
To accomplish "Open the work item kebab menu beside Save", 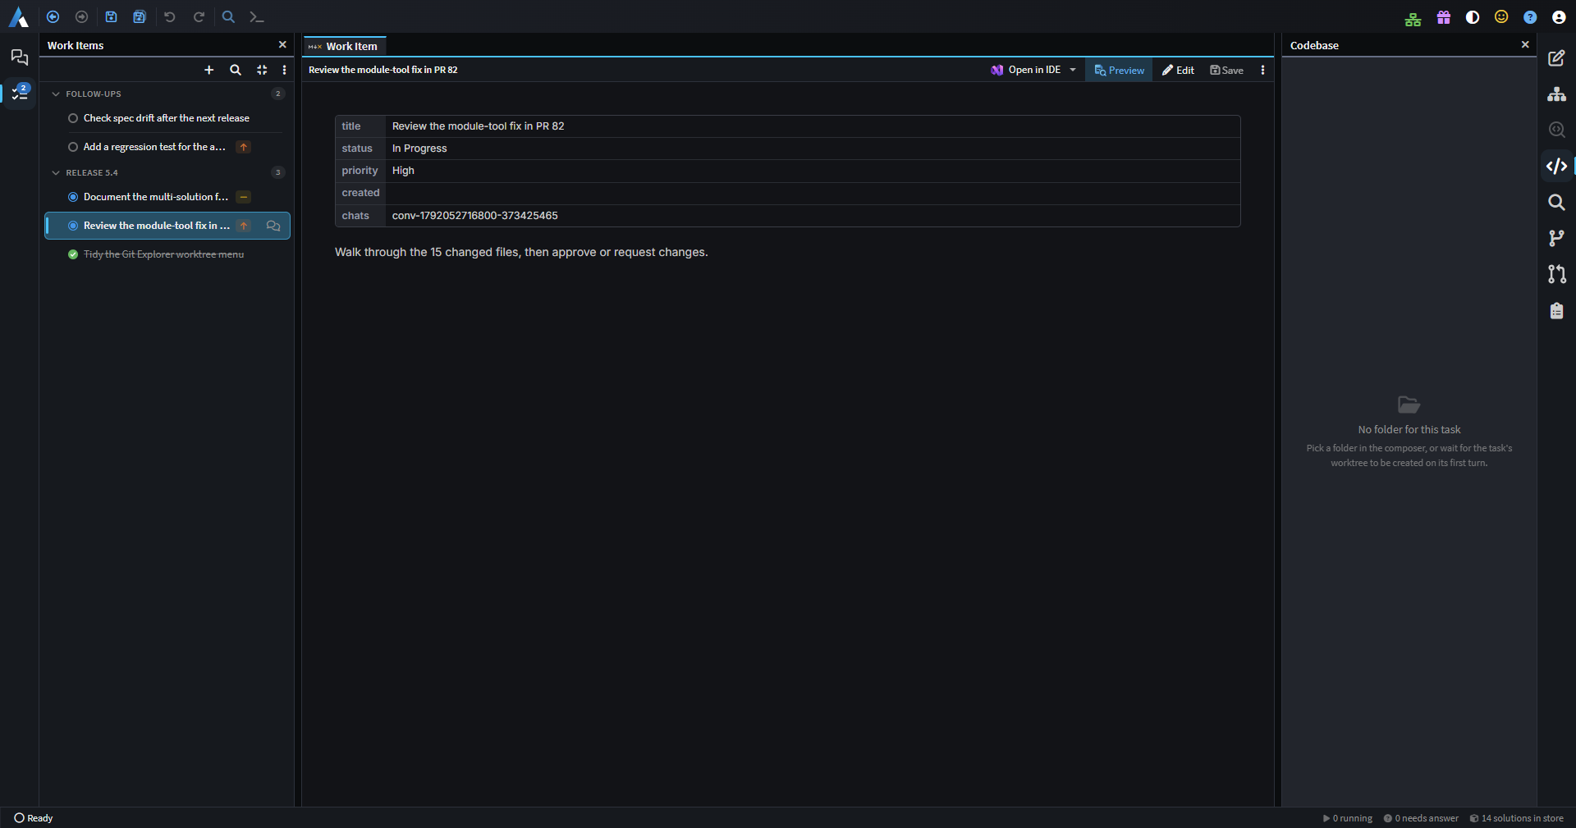I will 1262,71.
